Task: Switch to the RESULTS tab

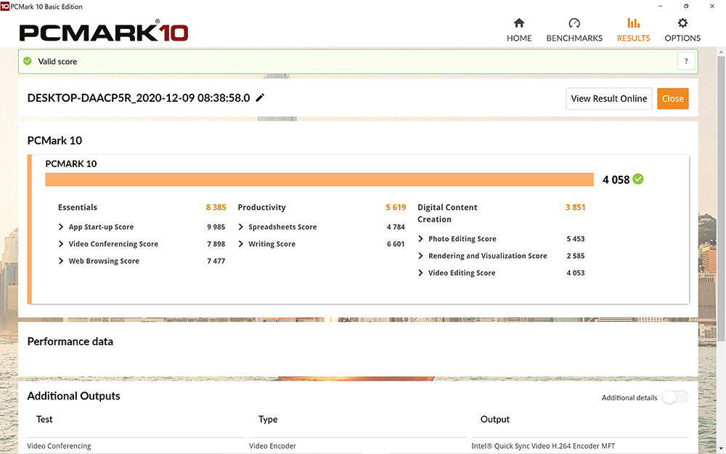Action: [633, 30]
